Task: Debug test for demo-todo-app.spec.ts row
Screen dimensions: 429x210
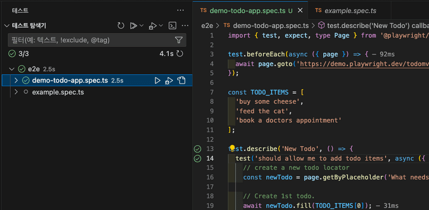Action: click(x=169, y=80)
